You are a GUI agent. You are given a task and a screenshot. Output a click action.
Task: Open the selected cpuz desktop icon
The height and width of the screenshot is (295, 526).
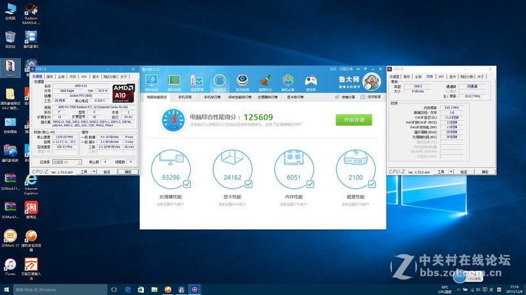point(10,68)
